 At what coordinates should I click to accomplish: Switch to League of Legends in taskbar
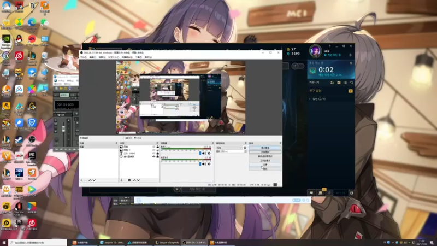tap(167, 243)
